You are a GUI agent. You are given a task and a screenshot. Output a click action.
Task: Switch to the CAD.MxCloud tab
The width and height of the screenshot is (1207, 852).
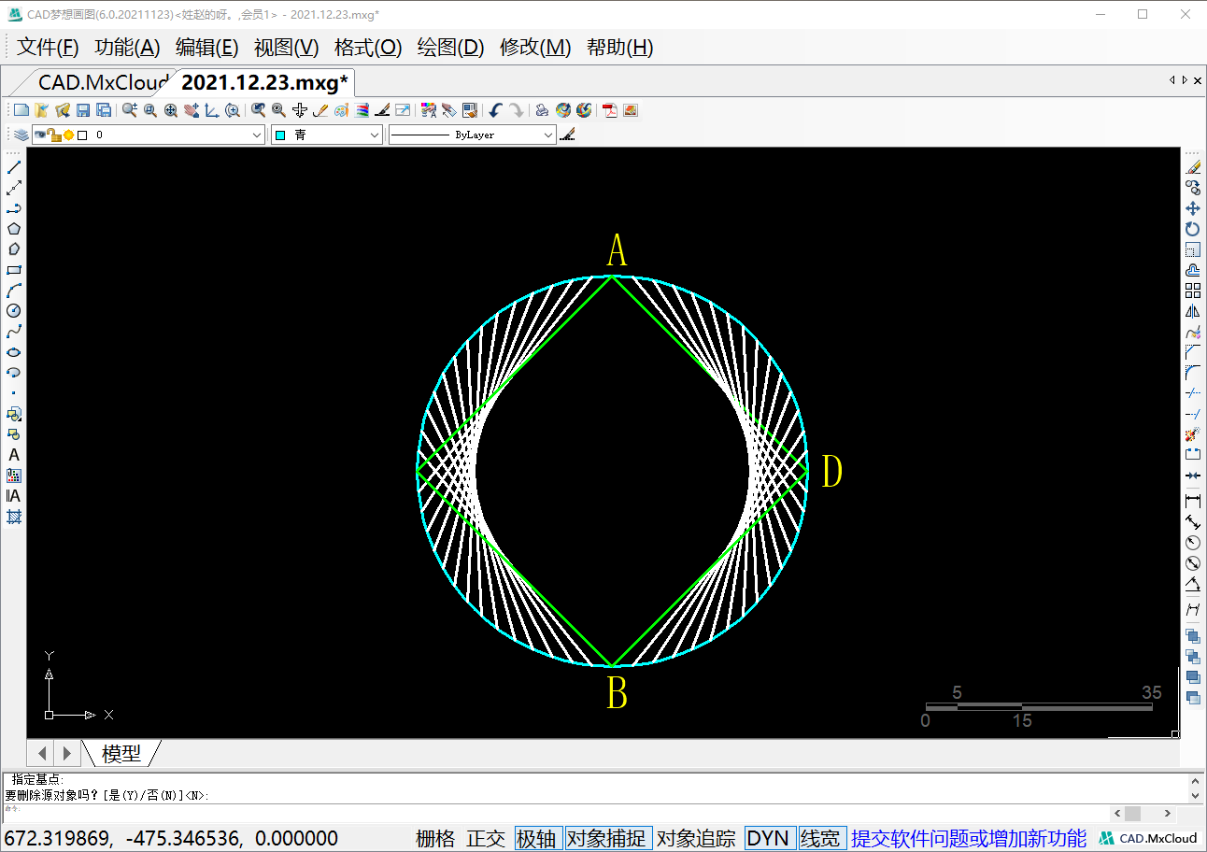(101, 82)
